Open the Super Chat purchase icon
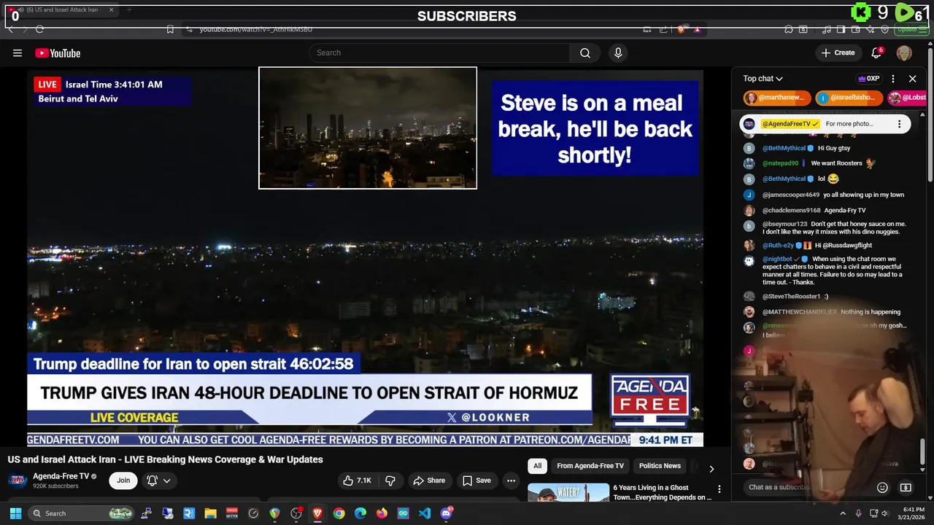Screen dimensions: 934x525 tap(906, 487)
